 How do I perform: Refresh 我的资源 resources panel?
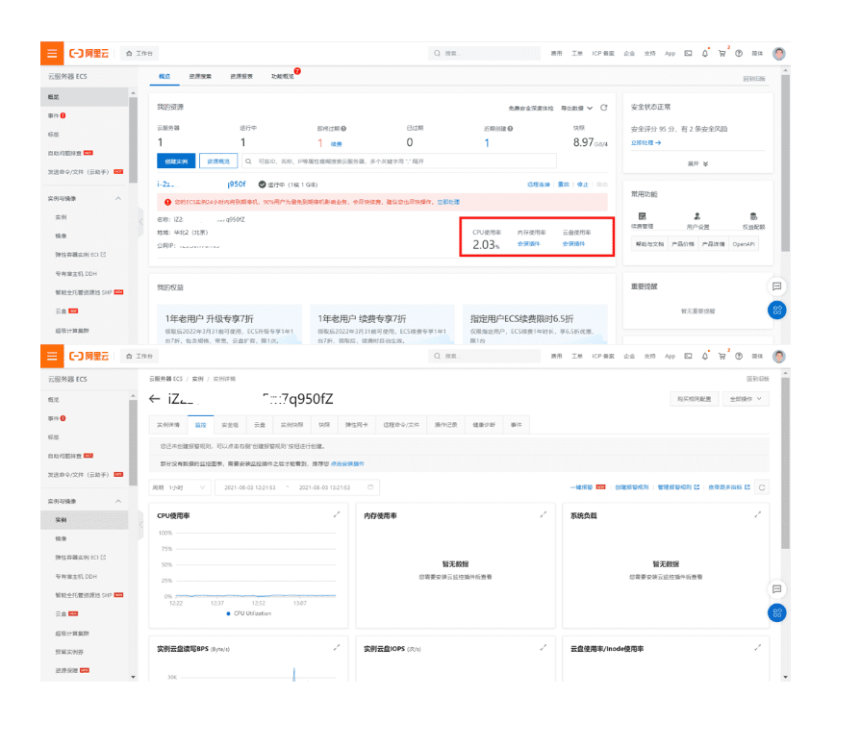(x=604, y=108)
